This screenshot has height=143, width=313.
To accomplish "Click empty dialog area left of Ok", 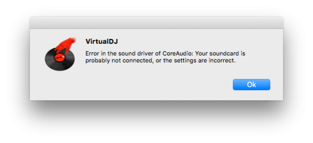I will [160, 84].
